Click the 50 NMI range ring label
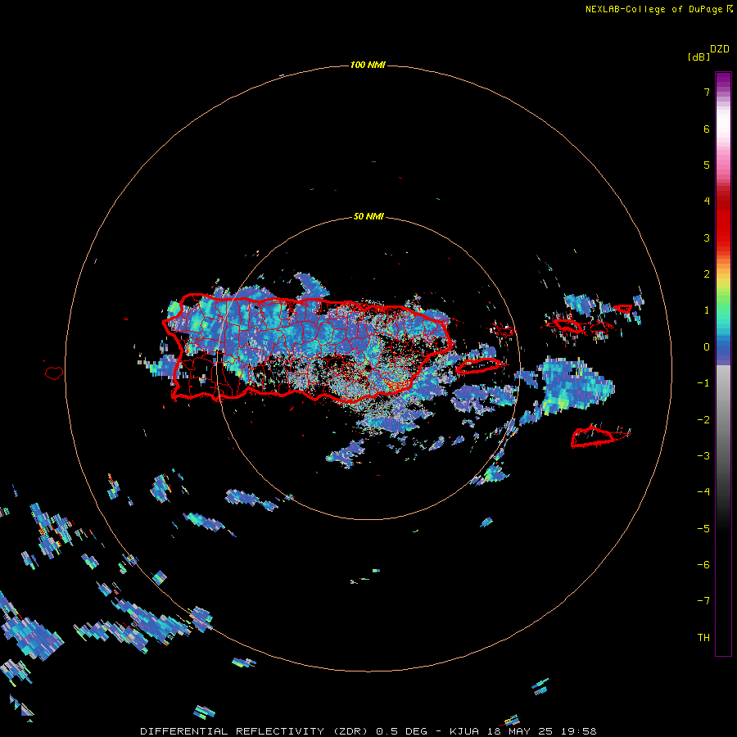This screenshot has width=737, height=737. (368, 216)
